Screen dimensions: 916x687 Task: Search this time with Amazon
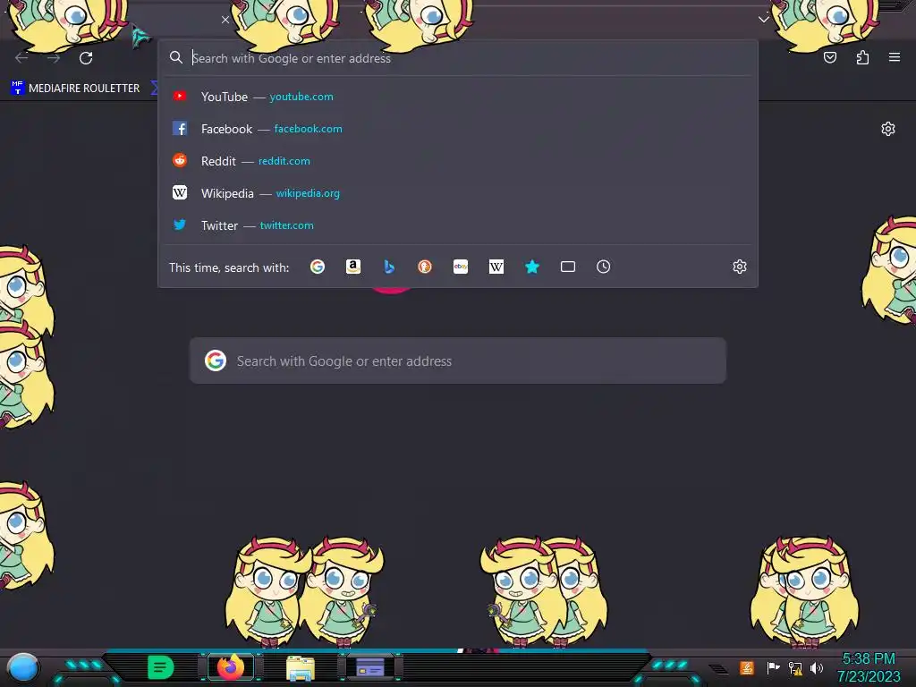(x=352, y=267)
